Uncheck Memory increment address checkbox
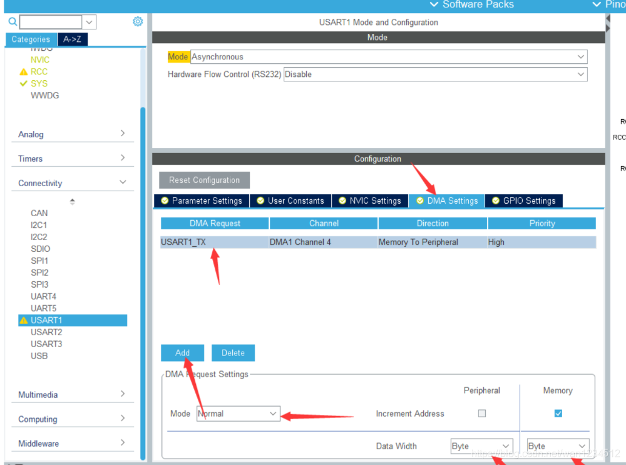This screenshot has height=465, width=626. click(x=558, y=414)
